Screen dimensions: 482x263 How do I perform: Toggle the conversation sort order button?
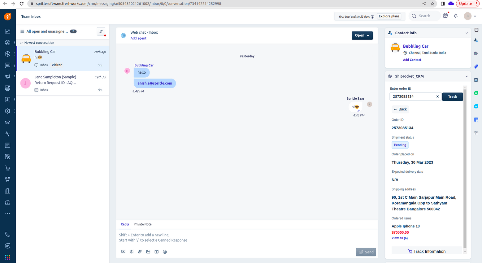(x=101, y=32)
